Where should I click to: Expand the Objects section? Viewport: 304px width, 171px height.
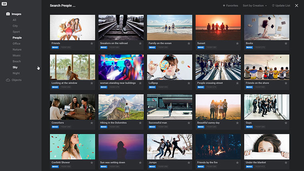pyautogui.click(x=16, y=80)
